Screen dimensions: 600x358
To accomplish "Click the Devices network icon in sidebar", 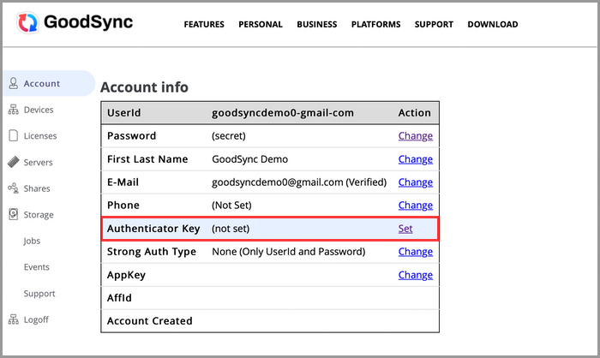I will 14,110.
